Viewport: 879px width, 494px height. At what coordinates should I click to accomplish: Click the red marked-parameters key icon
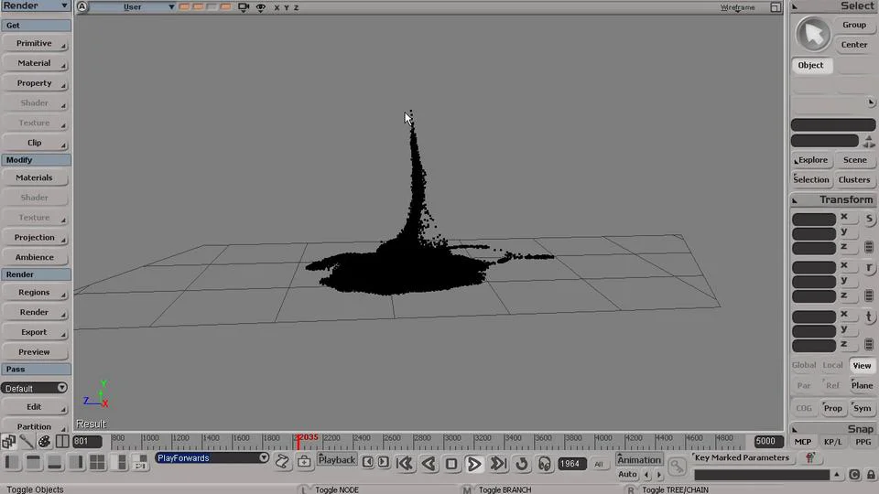(809, 457)
